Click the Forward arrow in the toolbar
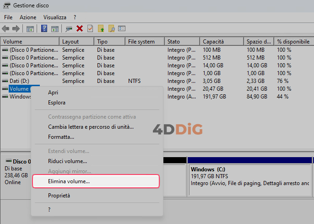Image resolution: width=314 pixels, height=224 pixels. [16, 29]
